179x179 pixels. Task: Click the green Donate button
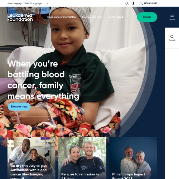[147, 17]
